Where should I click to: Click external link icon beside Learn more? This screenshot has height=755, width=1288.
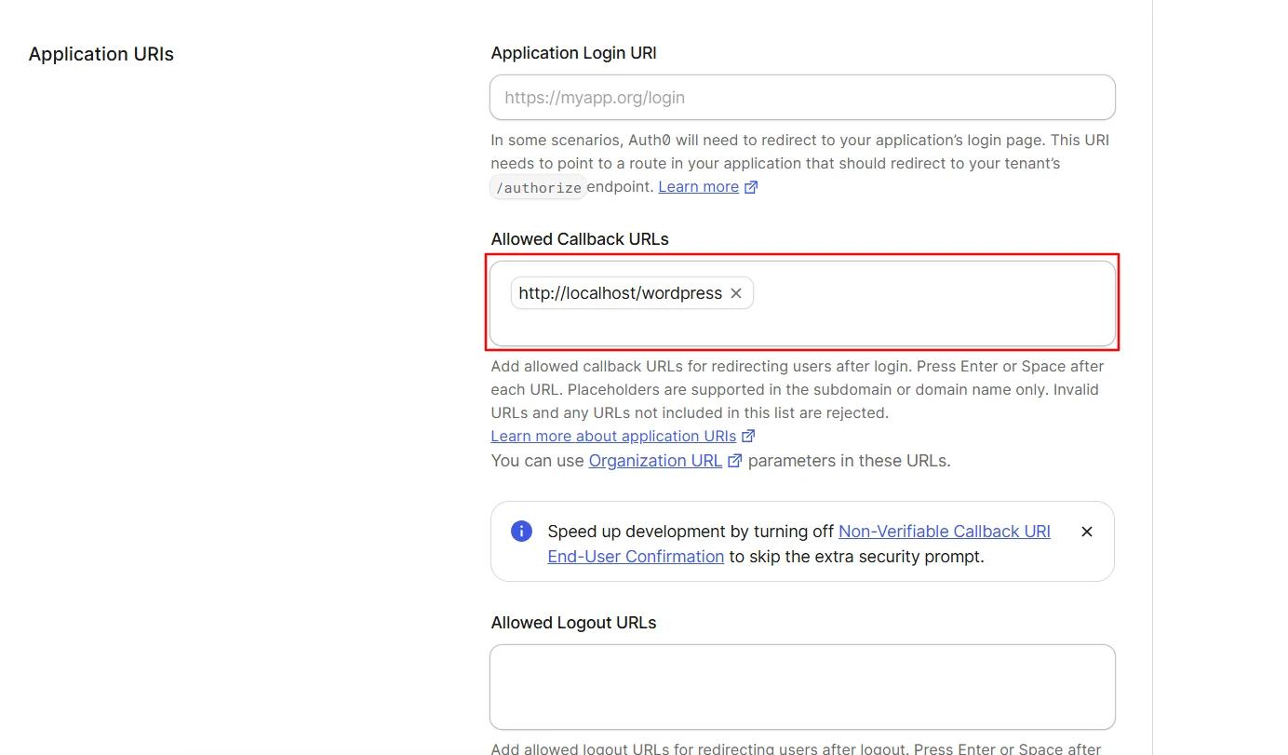pos(750,187)
